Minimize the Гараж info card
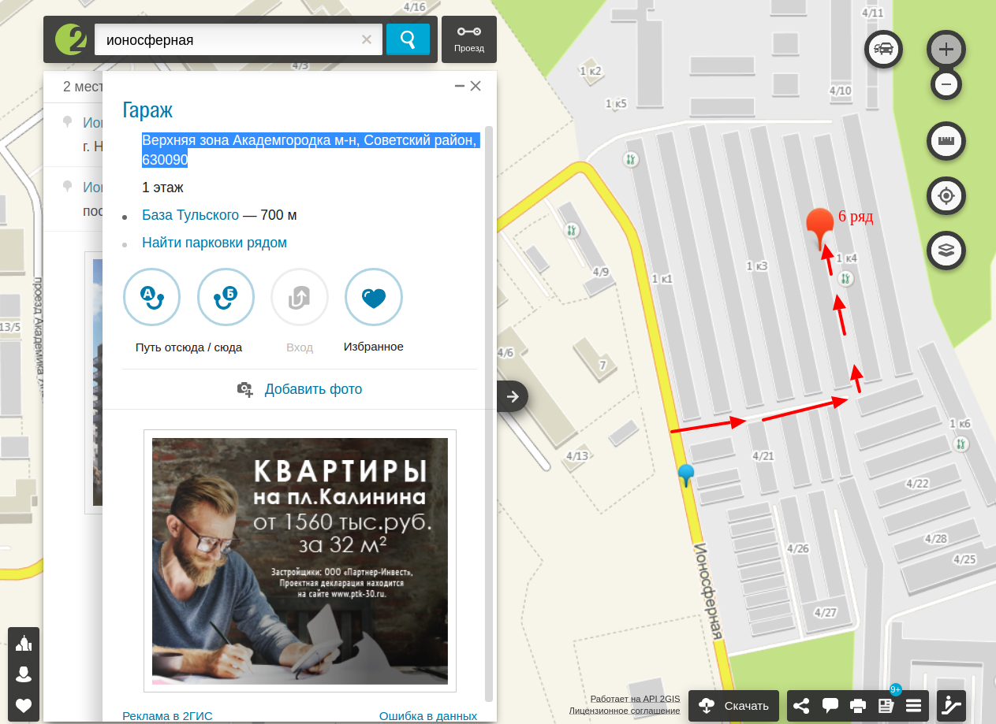 click(459, 87)
